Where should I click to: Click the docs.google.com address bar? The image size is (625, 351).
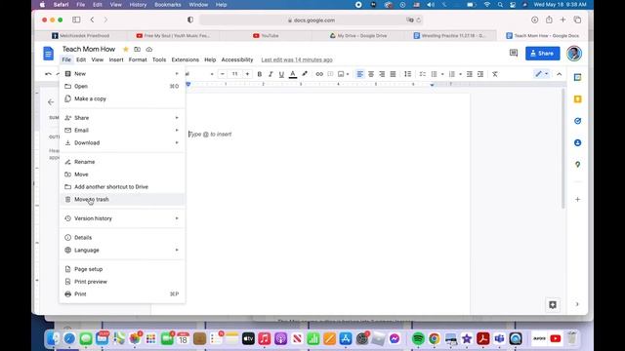coord(311,19)
